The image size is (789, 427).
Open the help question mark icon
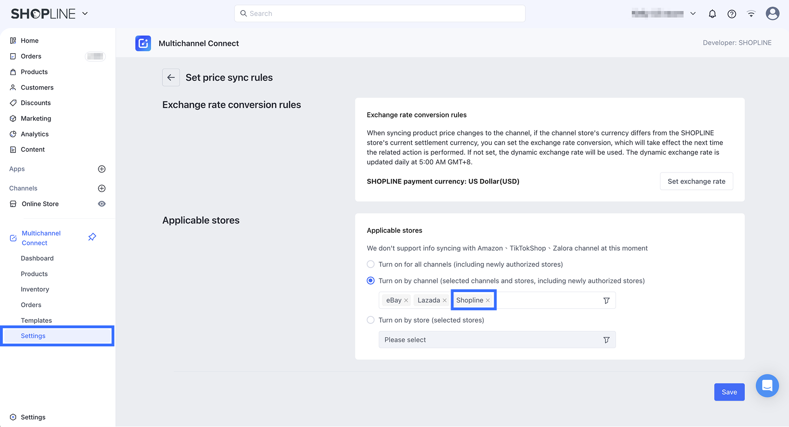click(732, 14)
